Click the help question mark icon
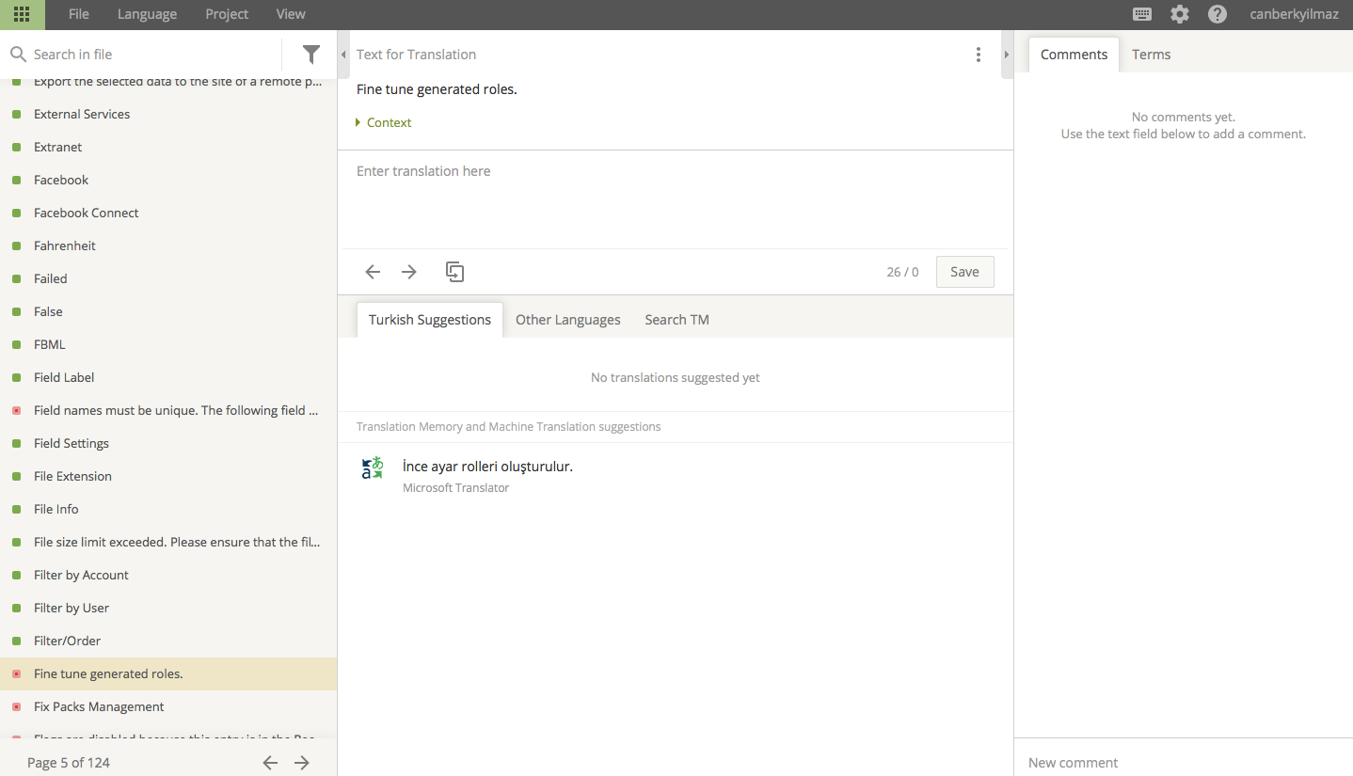Screen dimensions: 1353x776 pos(1218,14)
